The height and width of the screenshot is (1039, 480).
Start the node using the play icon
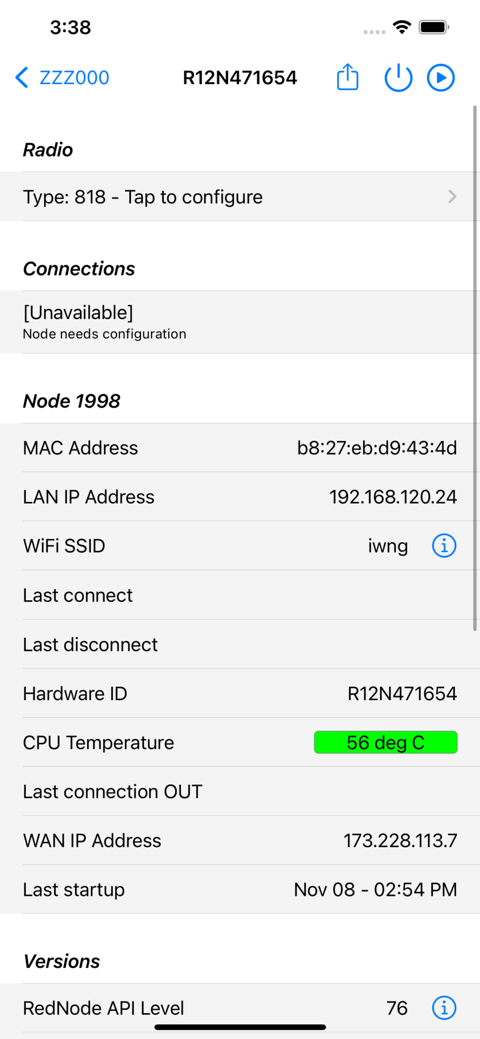[440, 77]
